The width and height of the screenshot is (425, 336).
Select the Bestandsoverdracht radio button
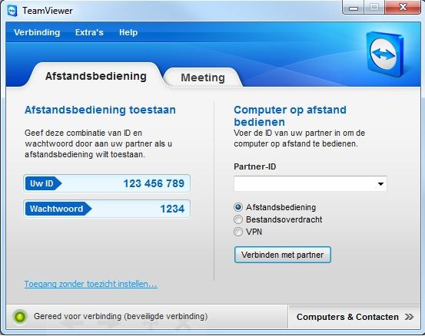coord(238,219)
